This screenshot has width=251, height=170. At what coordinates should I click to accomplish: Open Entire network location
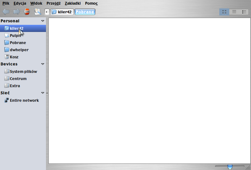(x=23, y=100)
